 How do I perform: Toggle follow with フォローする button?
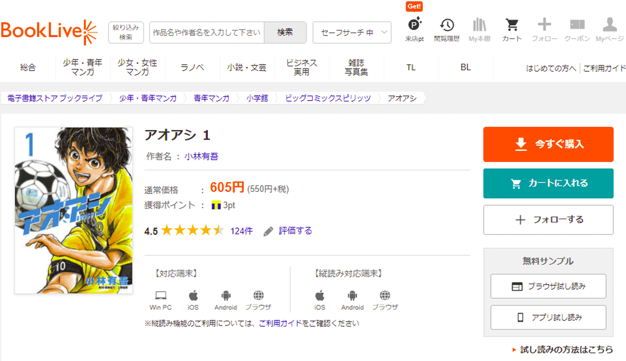tap(548, 220)
